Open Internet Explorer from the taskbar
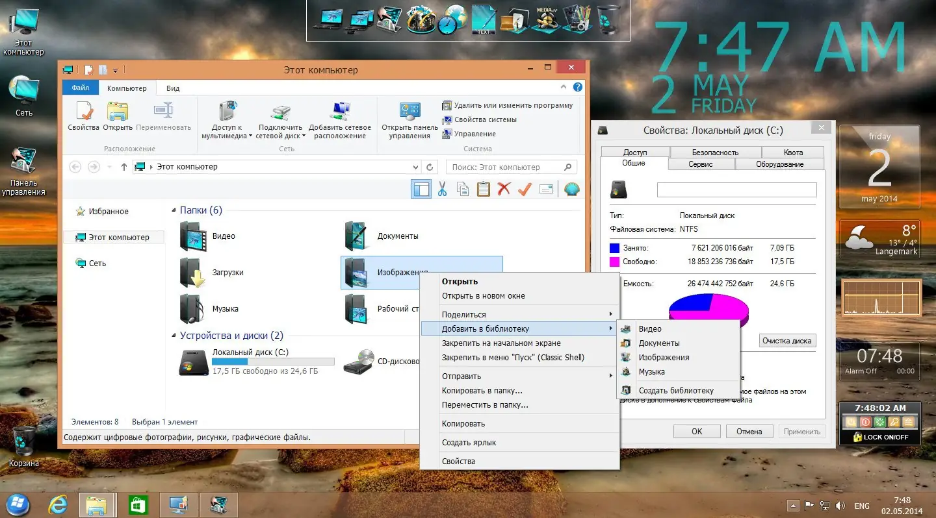This screenshot has height=518, width=936. pyautogui.click(x=58, y=504)
